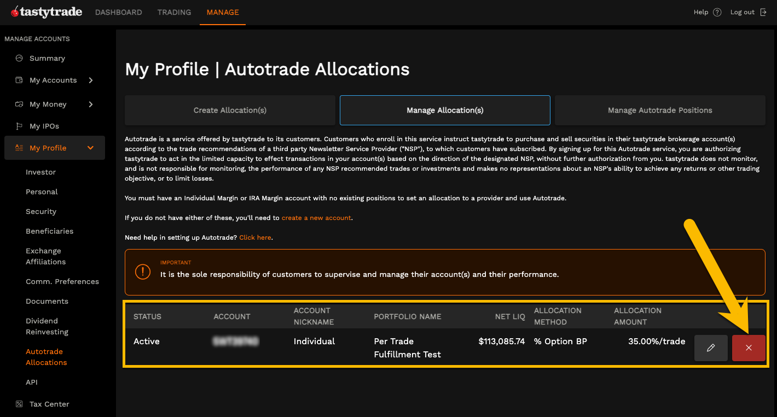Select Tax Center in the sidebar
Viewport: 777px width, 417px height.
coord(50,404)
